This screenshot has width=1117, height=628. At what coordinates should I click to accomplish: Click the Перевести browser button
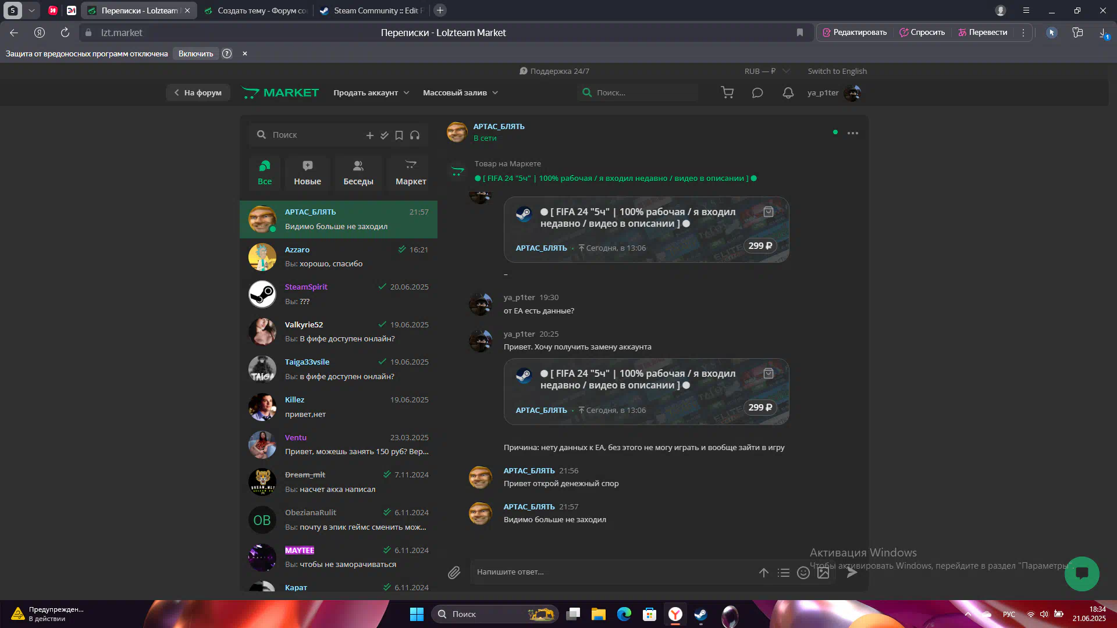pos(983,33)
